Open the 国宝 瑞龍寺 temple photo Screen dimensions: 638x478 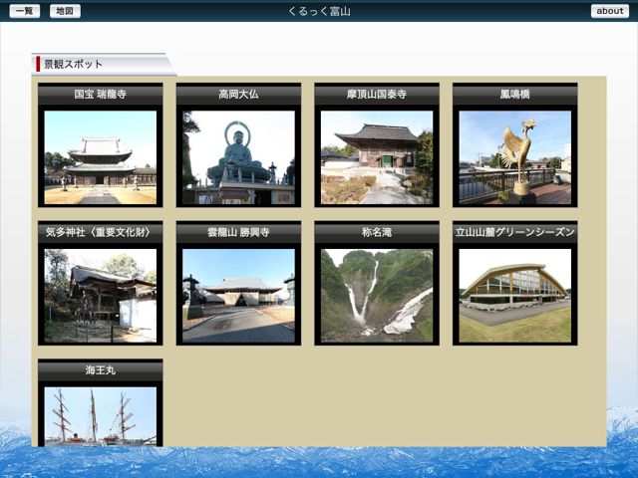101,157
